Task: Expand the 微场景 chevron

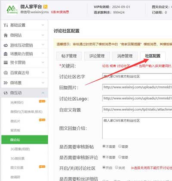Action: [x=43, y=83]
